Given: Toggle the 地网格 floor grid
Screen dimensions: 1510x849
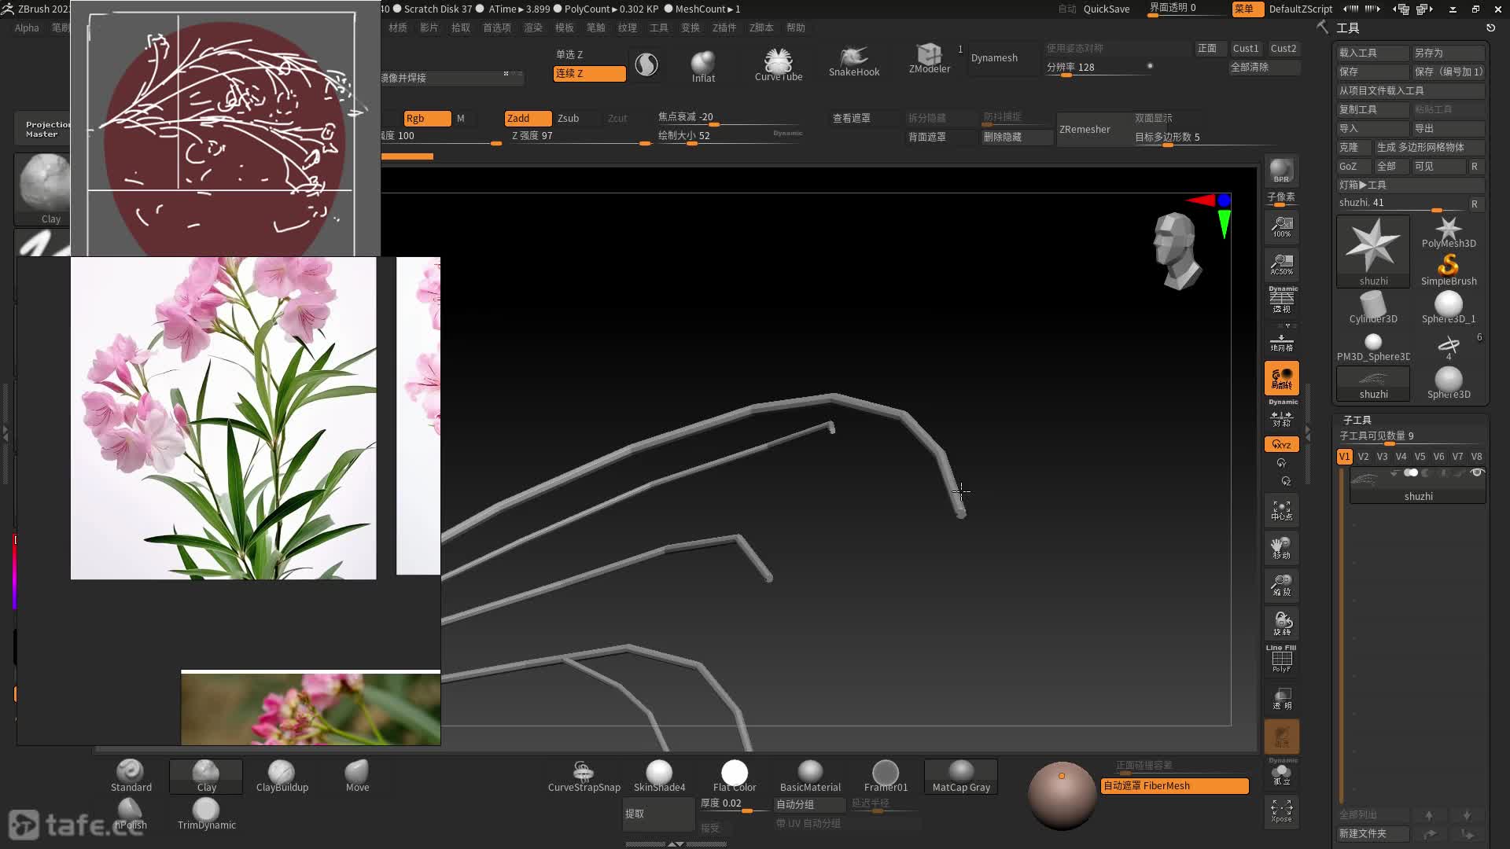Looking at the screenshot, I should tap(1281, 342).
